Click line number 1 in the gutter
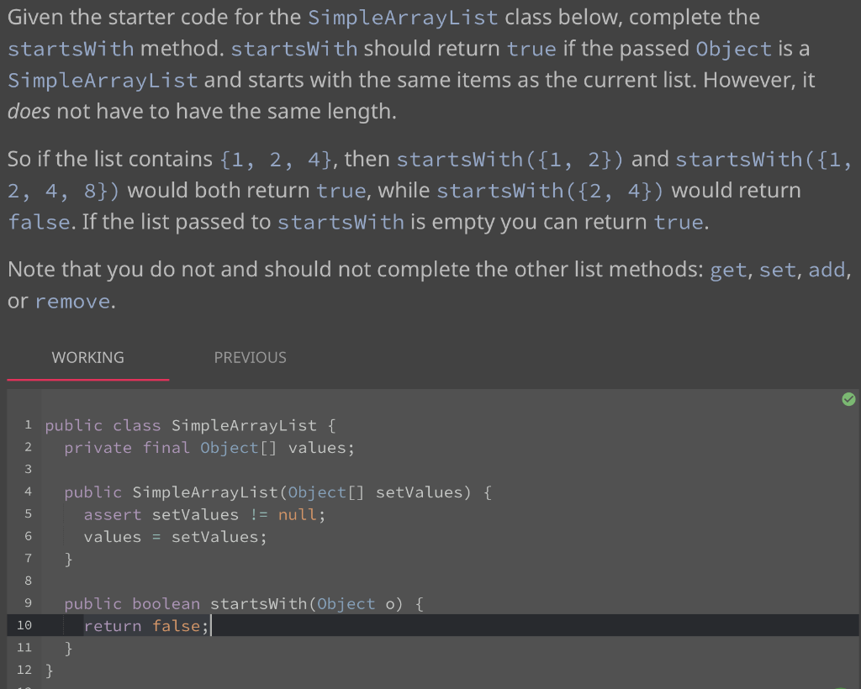The height and width of the screenshot is (689, 861). pos(28,425)
